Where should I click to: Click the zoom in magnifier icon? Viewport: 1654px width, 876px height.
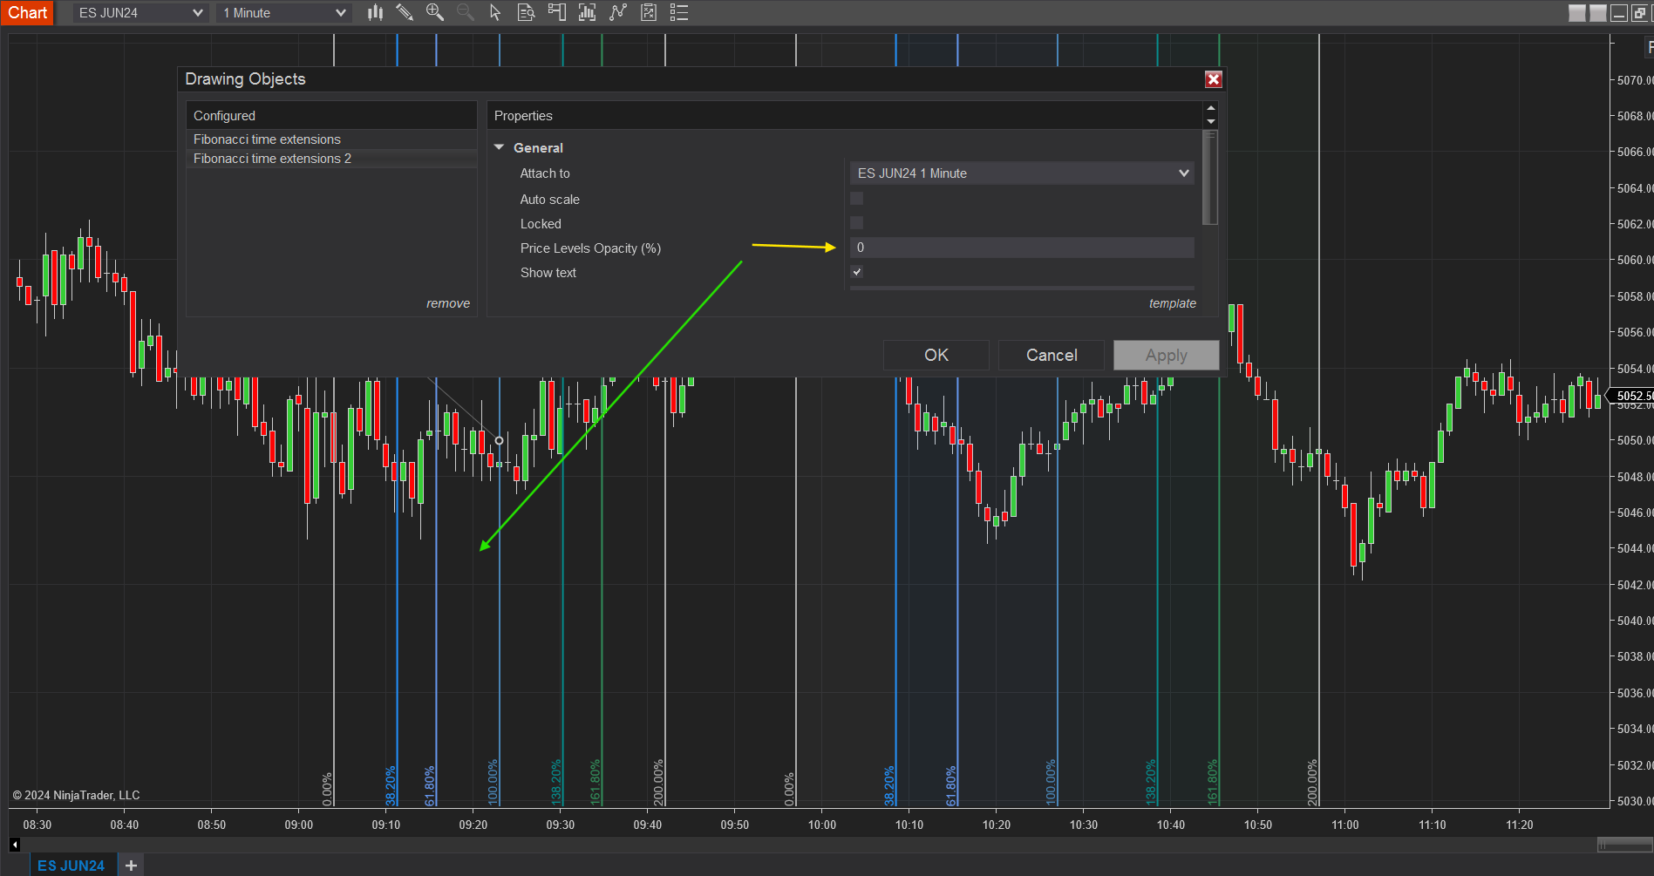click(435, 12)
